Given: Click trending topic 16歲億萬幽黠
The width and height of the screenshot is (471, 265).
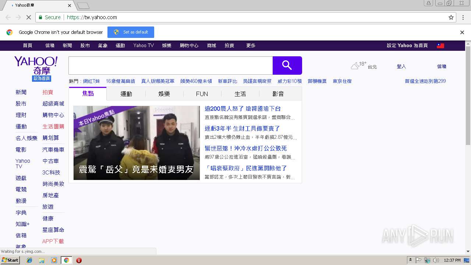Looking at the screenshot, I should tap(120, 81).
